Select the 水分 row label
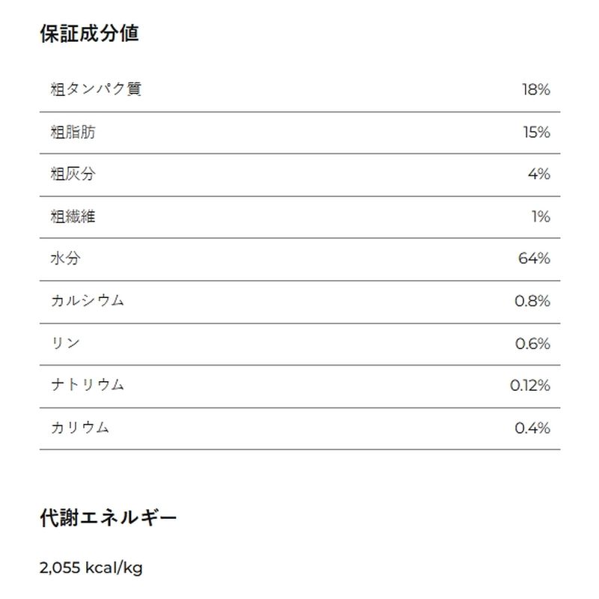The width and height of the screenshot is (599, 599). pos(65,258)
